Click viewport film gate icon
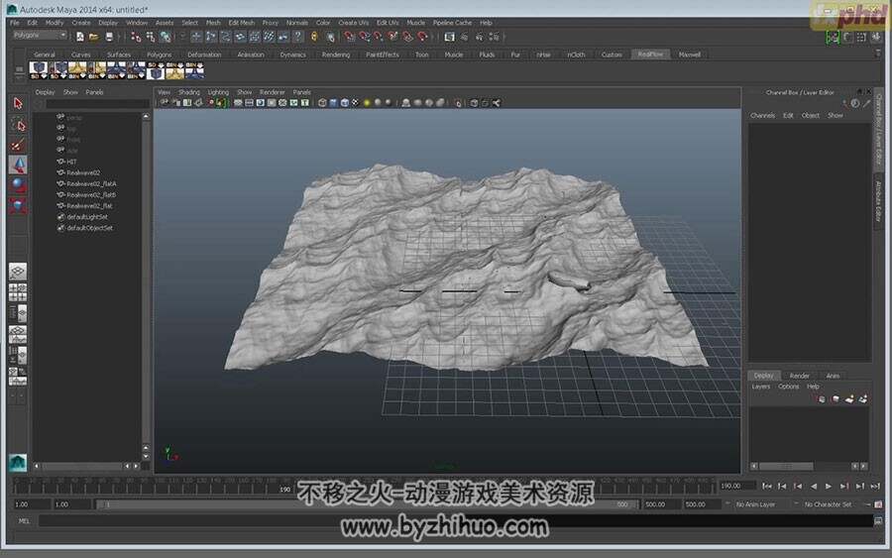Viewport: 892px width, 558px height. 249,103
